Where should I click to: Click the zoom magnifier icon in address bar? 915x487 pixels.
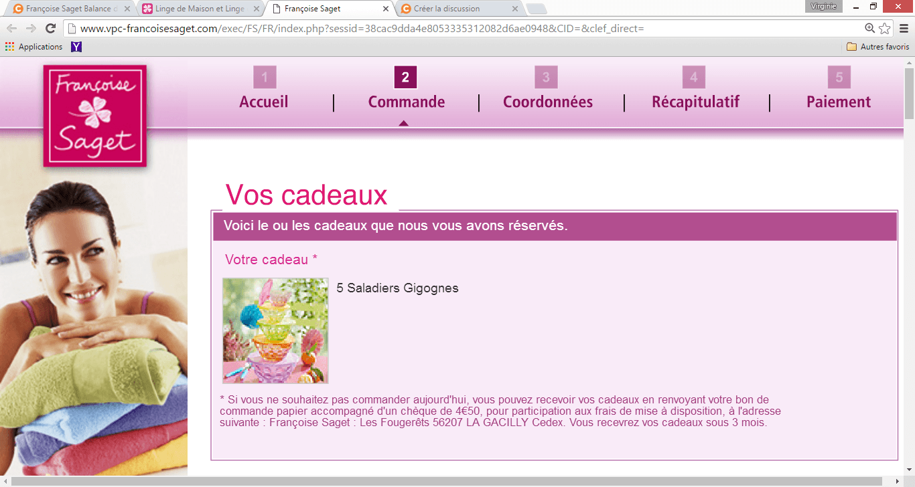[x=869, y=29]
